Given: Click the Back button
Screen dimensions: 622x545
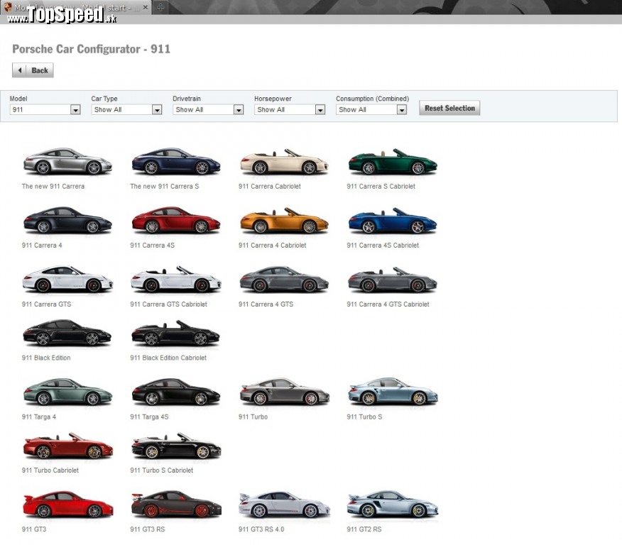Looking at the screenshot, I should tap(33, 70).
